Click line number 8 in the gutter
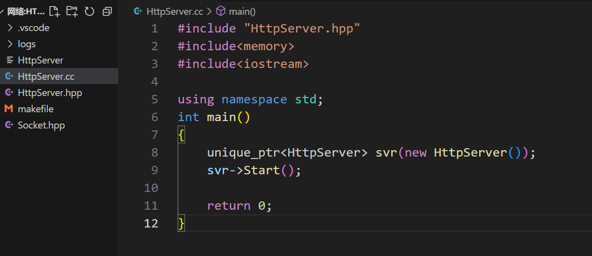Viewport: 592px width, 256px height. click(155, 153)
